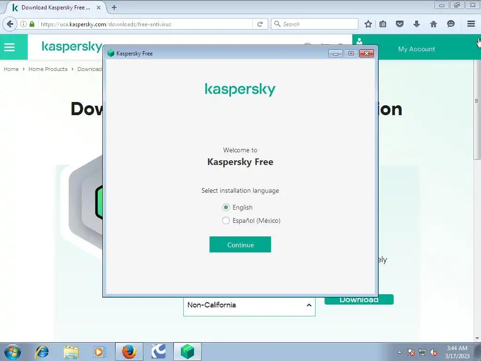Screen dimensions: 481x361
Task: Launch Internet Explorer from taskbar
Action: pyautogui.click(x=42, y=352)
